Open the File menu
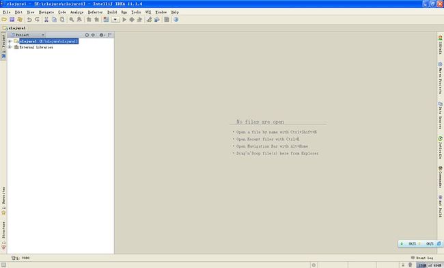 click(7, 12)
